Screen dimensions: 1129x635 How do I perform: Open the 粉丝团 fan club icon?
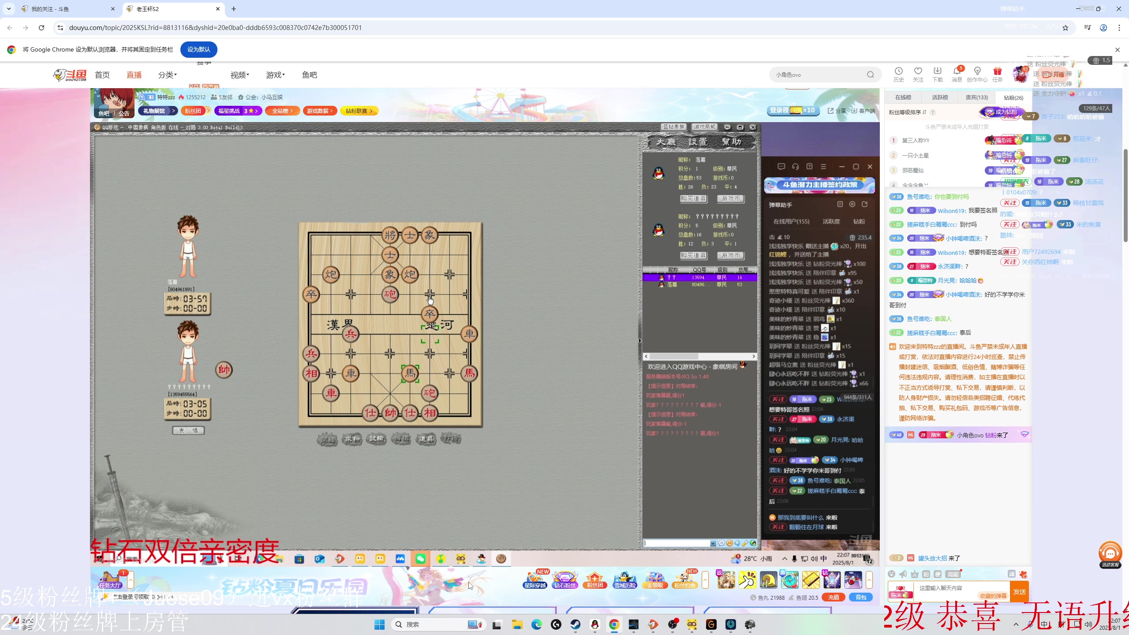point(595,579)
